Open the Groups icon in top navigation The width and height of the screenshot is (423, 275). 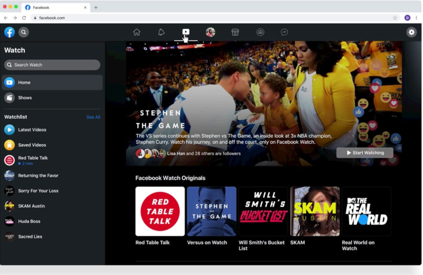tap(260, 32)
